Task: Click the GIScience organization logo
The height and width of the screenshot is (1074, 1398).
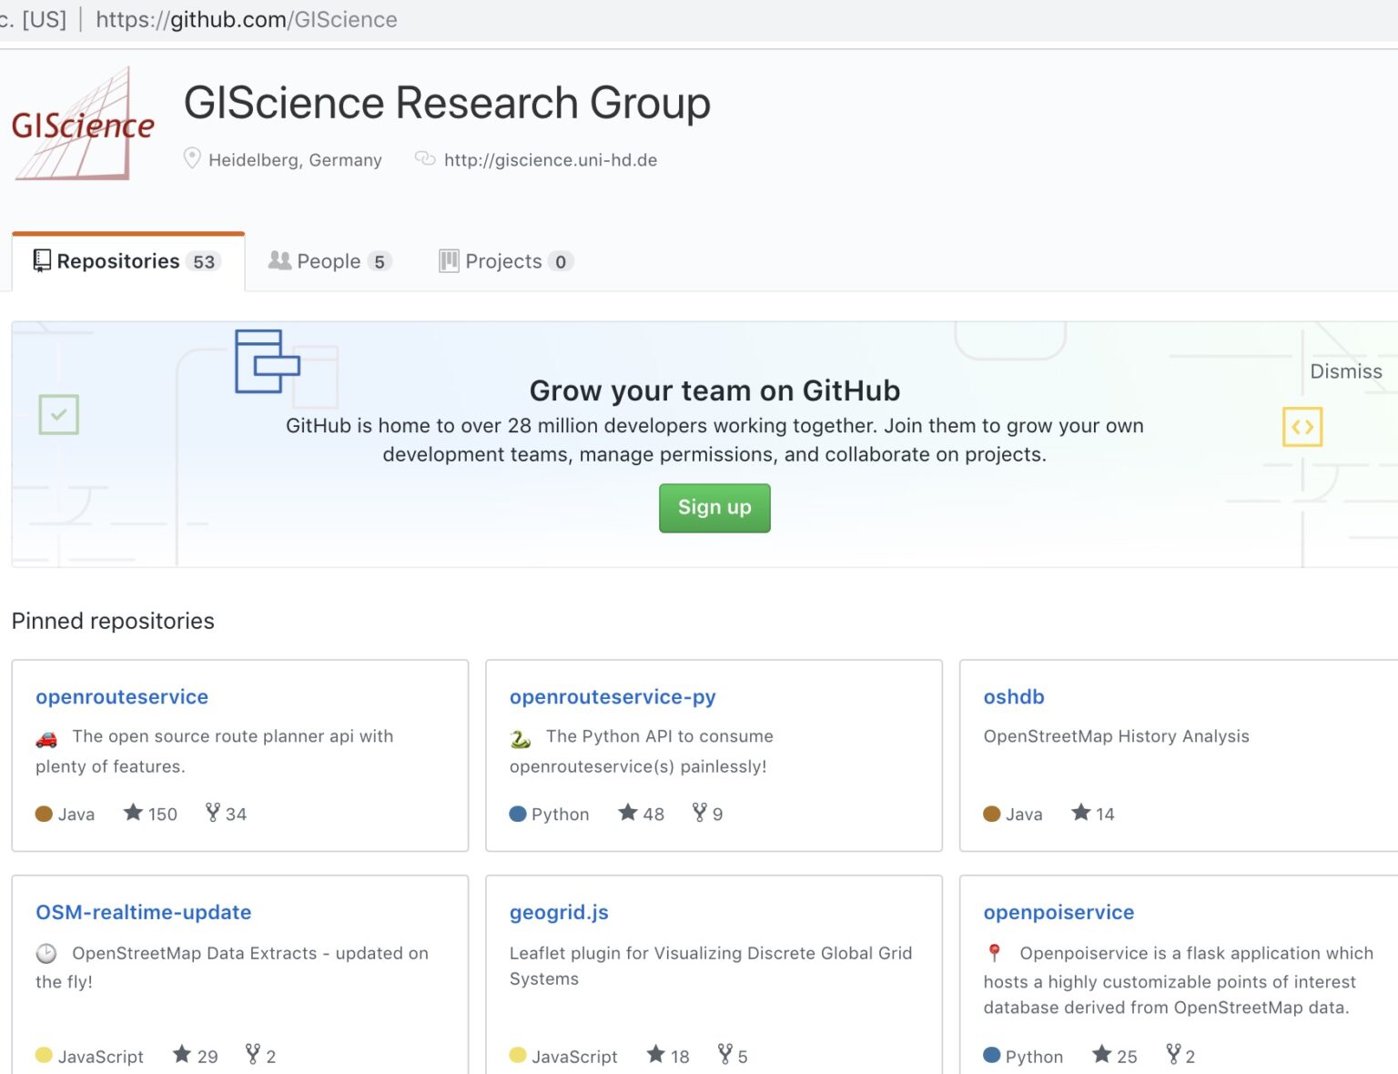Action: pos(83,124)
